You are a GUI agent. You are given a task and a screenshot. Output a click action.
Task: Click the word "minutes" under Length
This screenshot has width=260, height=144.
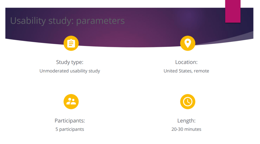[193, 129]
